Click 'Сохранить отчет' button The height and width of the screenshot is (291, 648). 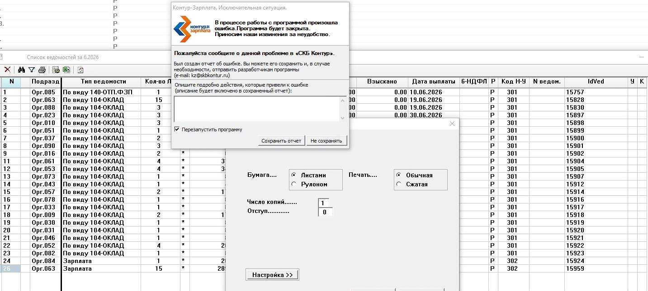(x=281, y=141)
